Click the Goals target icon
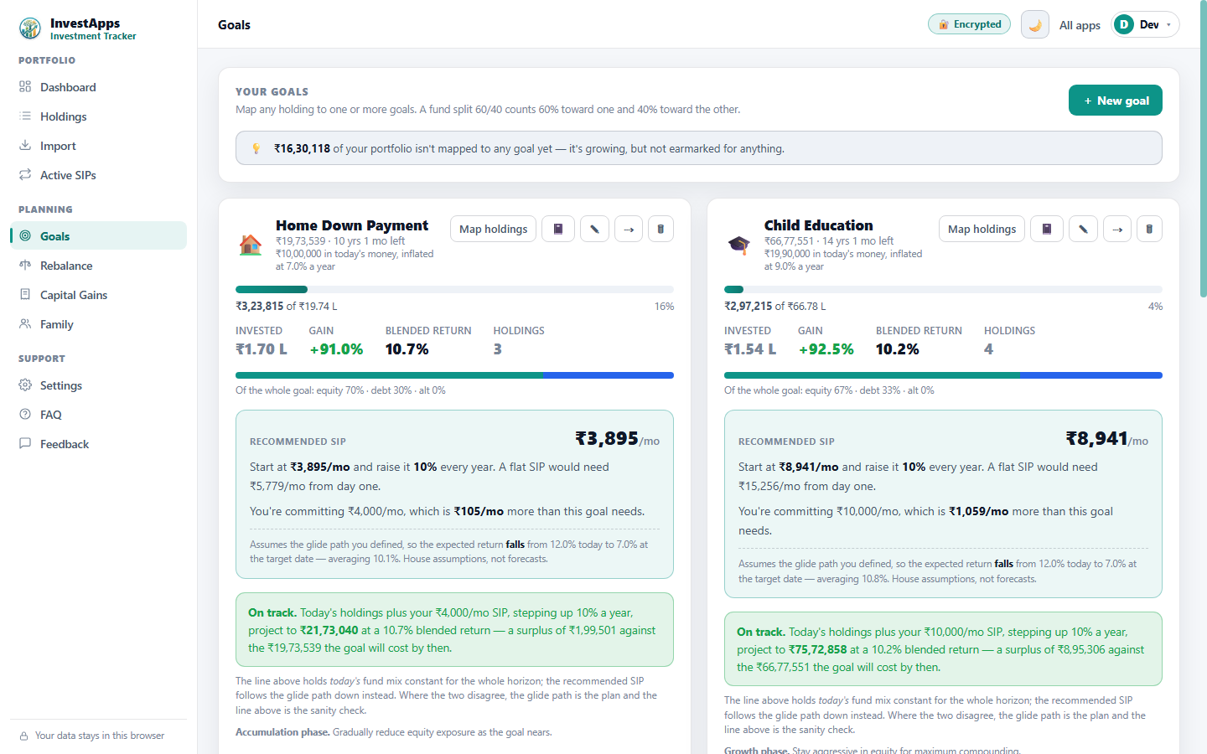This screenshot has height=754, width=1207. tap(25, 235)
